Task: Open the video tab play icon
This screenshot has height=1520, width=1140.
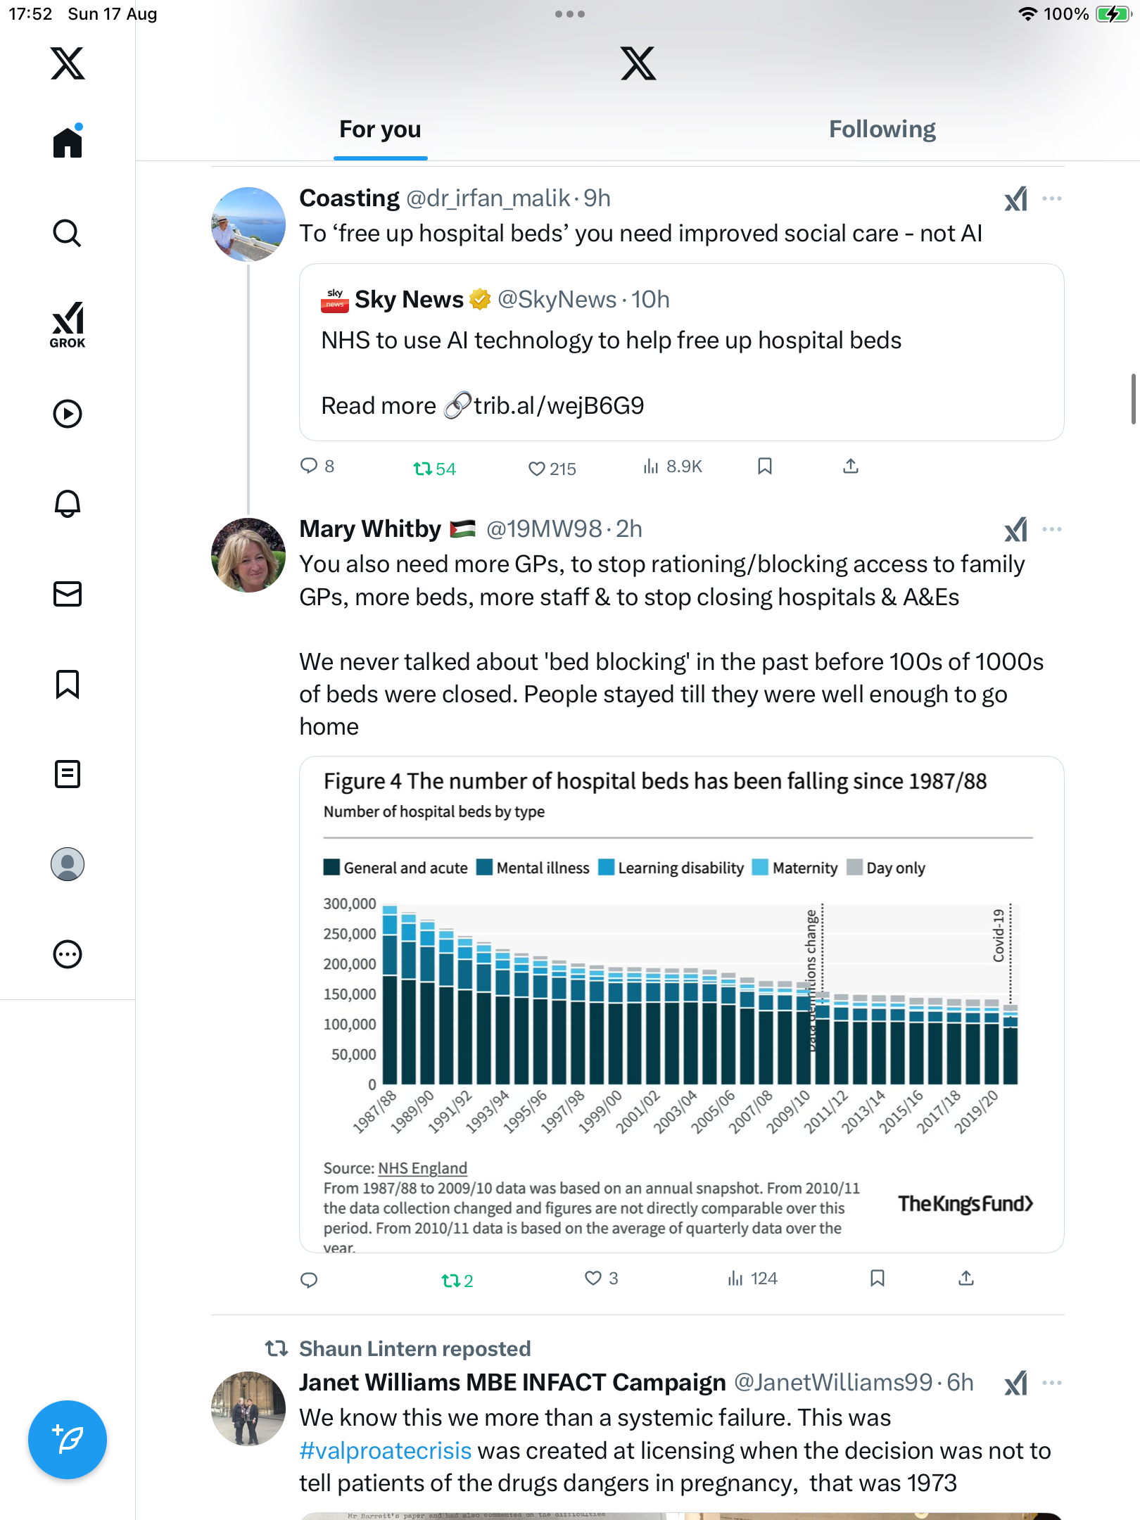Action: click(68, 414)
